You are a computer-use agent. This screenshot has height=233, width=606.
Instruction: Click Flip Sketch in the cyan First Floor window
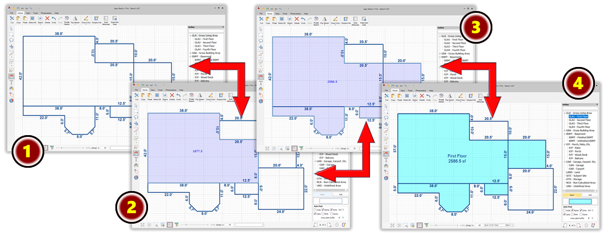click(x=449, y=97)
